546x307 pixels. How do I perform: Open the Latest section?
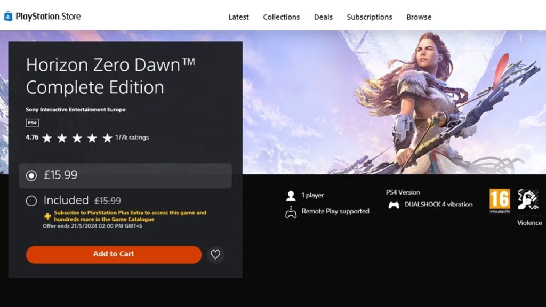238,17
